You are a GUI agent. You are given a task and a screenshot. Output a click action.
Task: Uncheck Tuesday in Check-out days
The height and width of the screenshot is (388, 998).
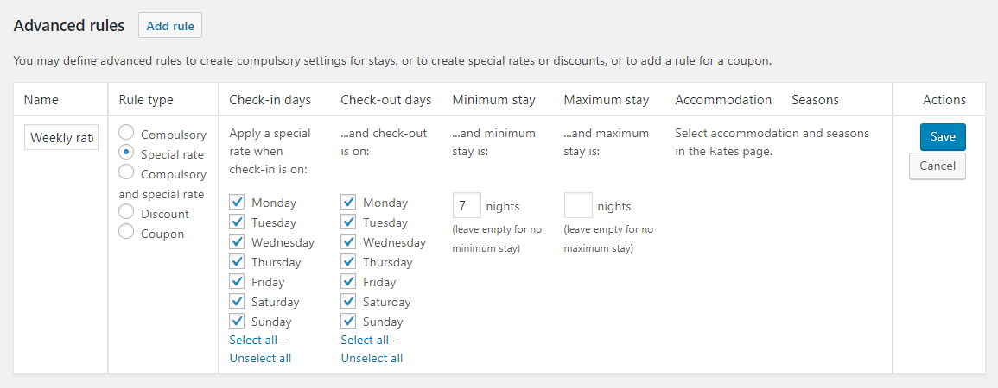[348, 222]
